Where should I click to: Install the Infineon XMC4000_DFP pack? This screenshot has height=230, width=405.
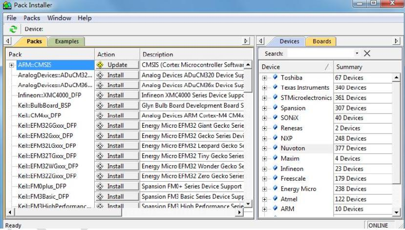click(x=117, y=96)
